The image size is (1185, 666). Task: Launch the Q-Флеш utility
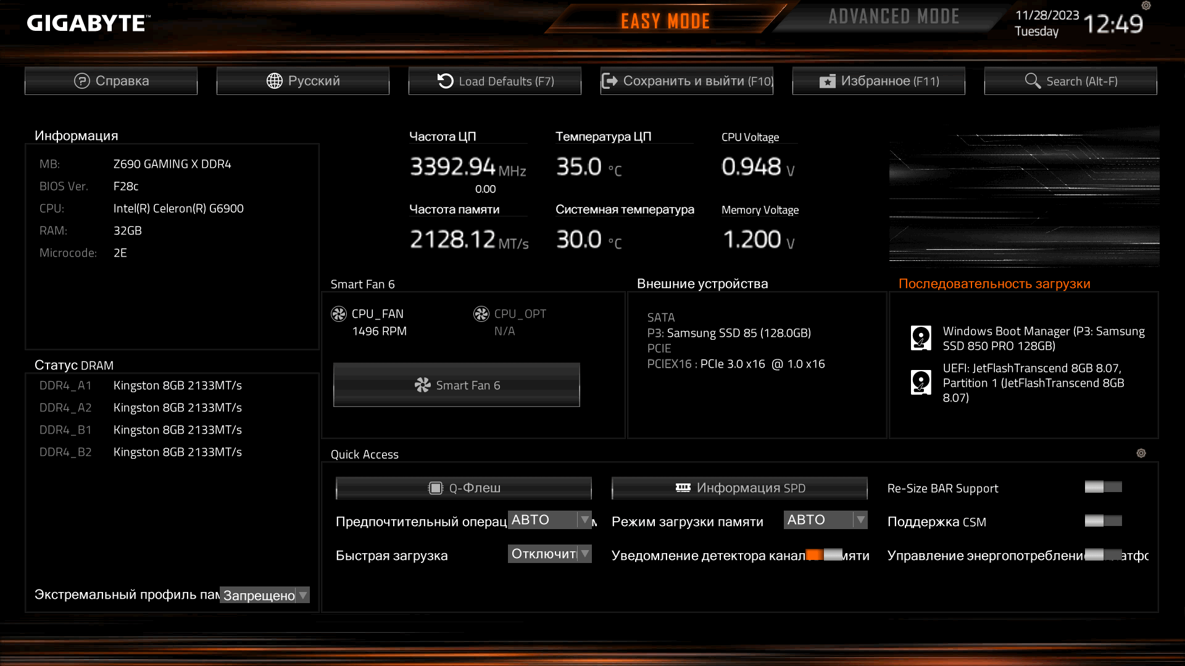464,488
